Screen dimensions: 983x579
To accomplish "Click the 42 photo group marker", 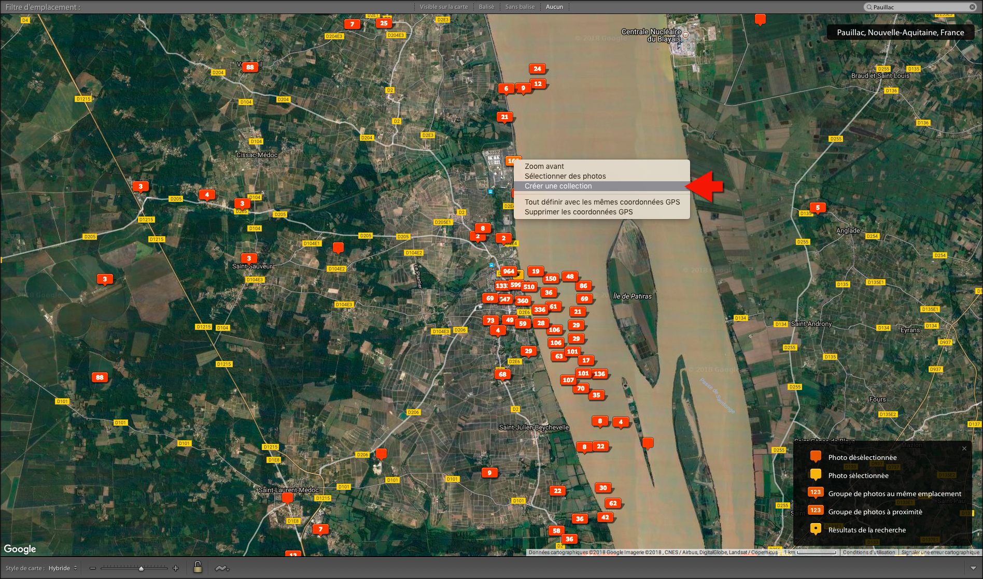I will tap(605, 517).
